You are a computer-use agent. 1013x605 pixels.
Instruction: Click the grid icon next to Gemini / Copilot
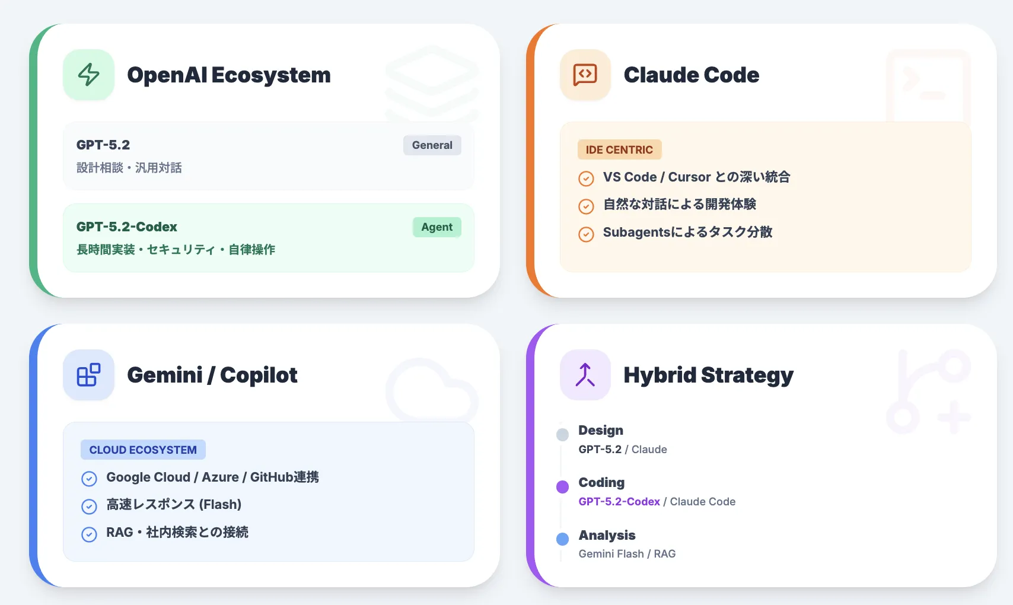coord(88,375)
